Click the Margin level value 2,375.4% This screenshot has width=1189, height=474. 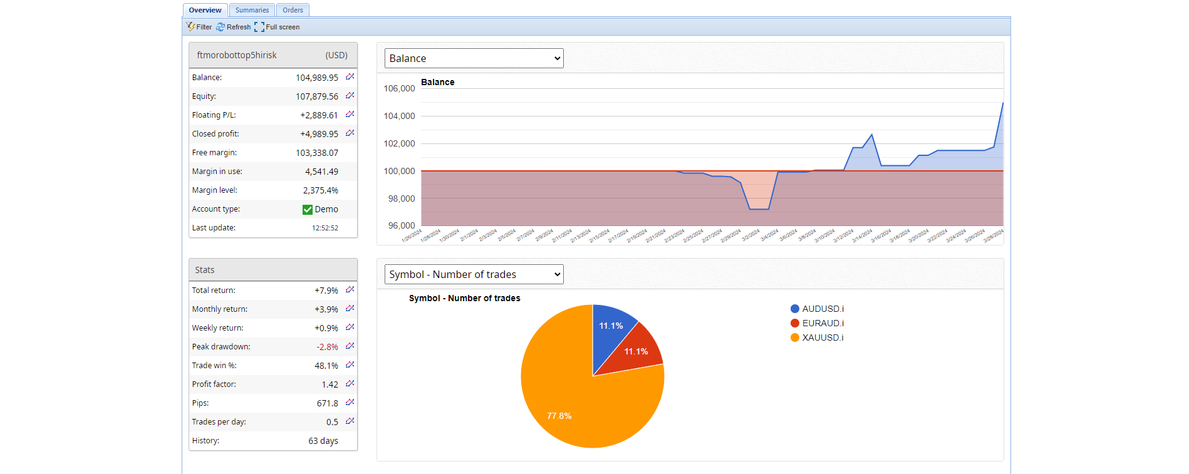(x=321, y=190)
